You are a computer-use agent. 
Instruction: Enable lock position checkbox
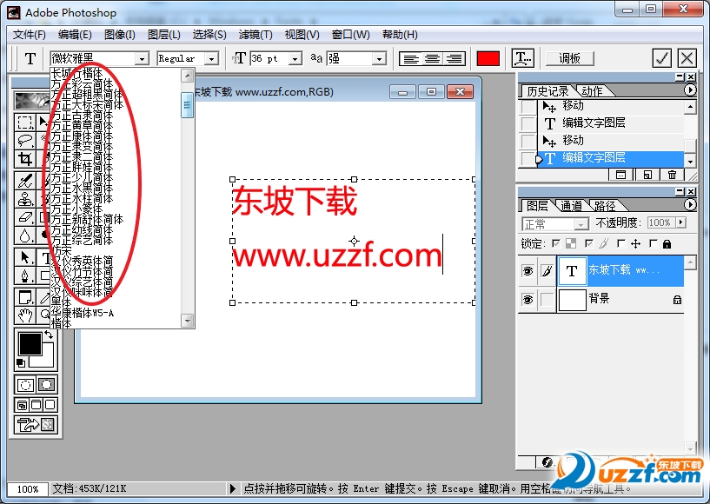[621, 244]
